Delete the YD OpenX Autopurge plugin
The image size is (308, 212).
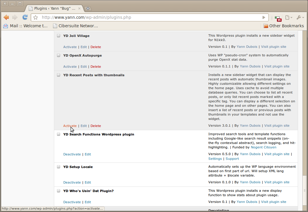pos(96,67)
